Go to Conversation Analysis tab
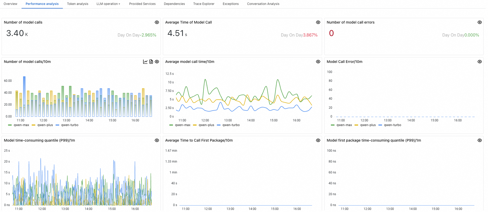 click(x=263, y=4)
